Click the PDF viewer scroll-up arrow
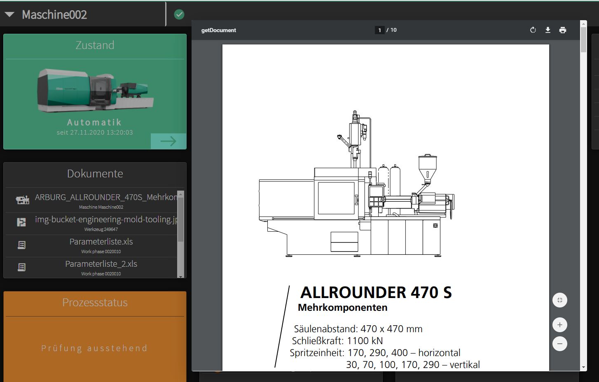599x382 pixels. pos(583,23)
